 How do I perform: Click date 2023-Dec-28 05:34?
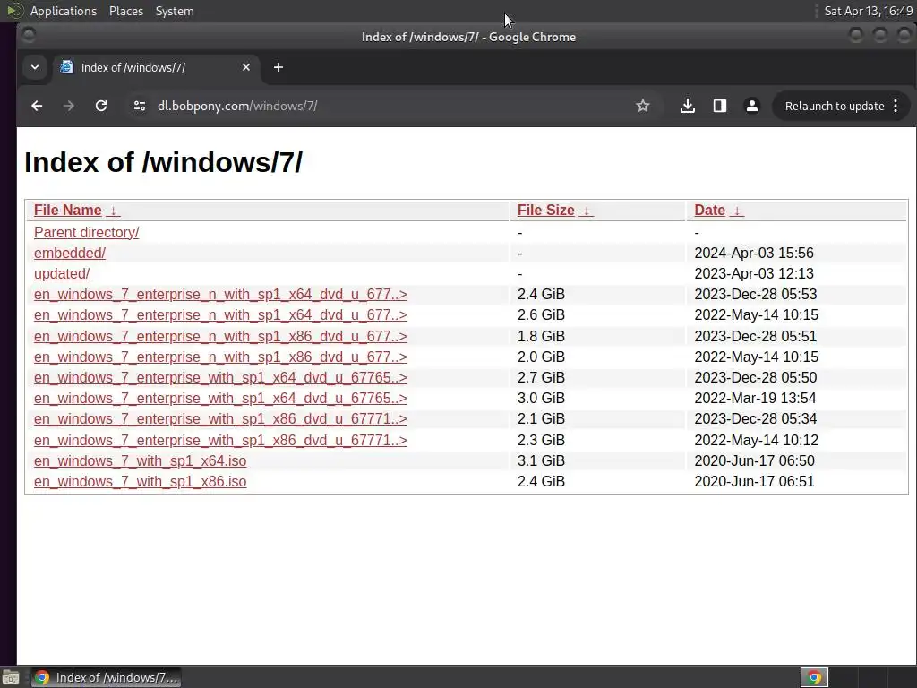(x=756, y=419)
